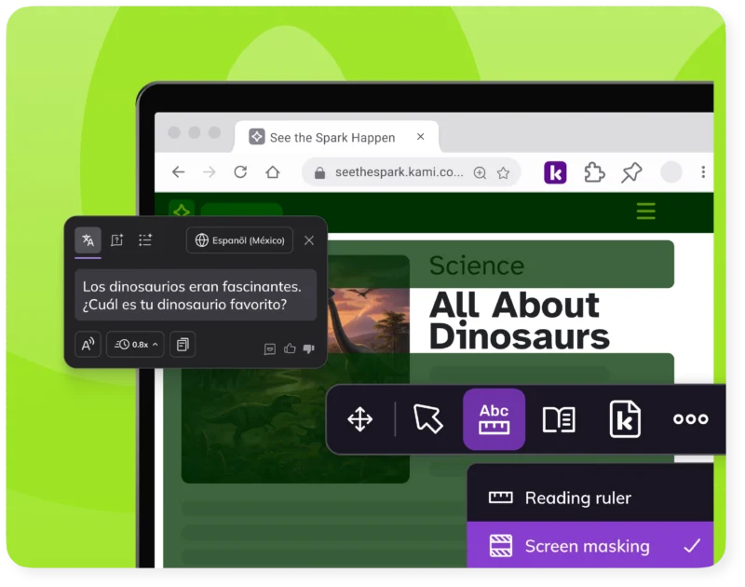Image resolution: width=745 pixels, height=587 pixels.
Task: Click the Science subject label
Action: (x=477, y=266)
